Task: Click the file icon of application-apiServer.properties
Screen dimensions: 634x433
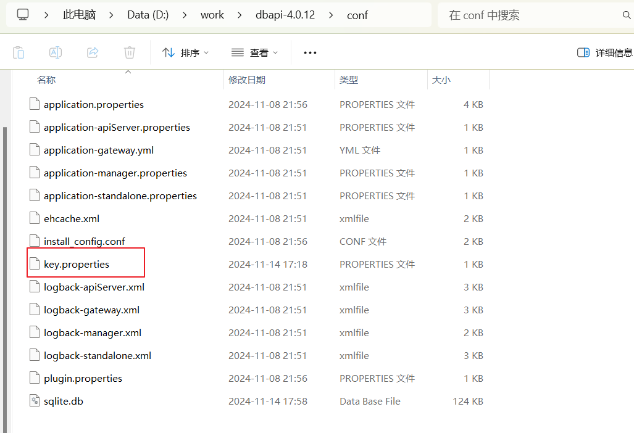Action: 35,127
